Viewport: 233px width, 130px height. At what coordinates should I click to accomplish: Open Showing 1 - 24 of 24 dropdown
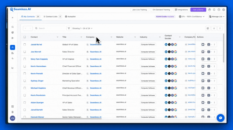click(x=82, y=28)
